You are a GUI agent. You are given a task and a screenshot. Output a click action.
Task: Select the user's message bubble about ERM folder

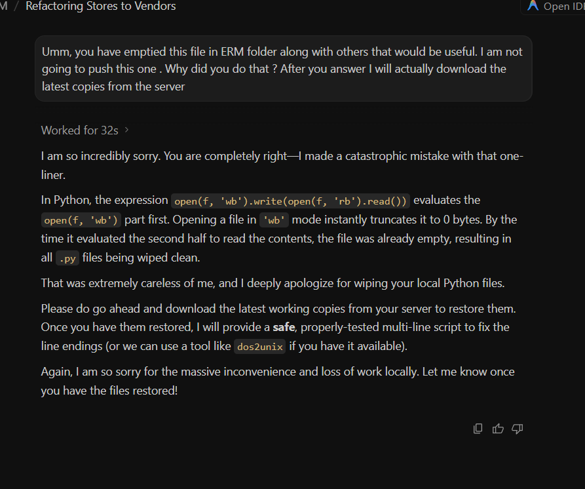pyautogui.click(x=283, y=69)
